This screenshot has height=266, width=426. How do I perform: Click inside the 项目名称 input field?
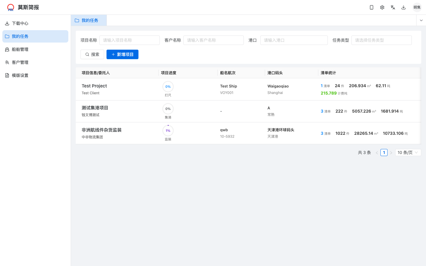click(x=129, y=40)
